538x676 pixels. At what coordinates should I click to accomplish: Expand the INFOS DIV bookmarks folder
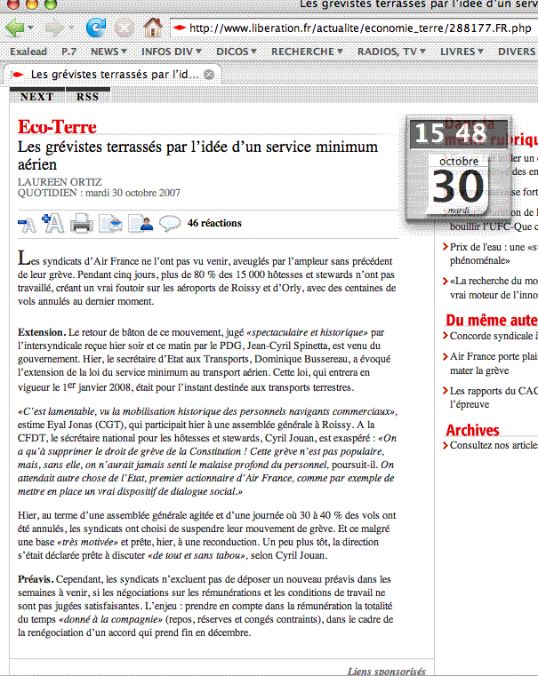click(x=172, y=52)
